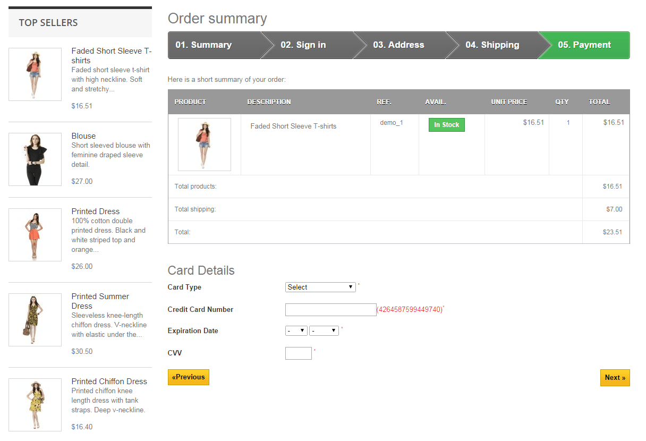Image resolution: width=646 pixels, height=441 pixels.
Task: Open the Printed Summer Dress link
Action: click(x=100, y=301)
